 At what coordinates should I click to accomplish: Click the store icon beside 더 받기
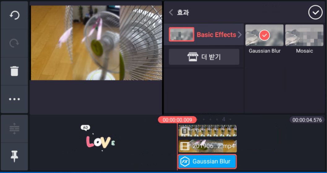coord(192,57)
